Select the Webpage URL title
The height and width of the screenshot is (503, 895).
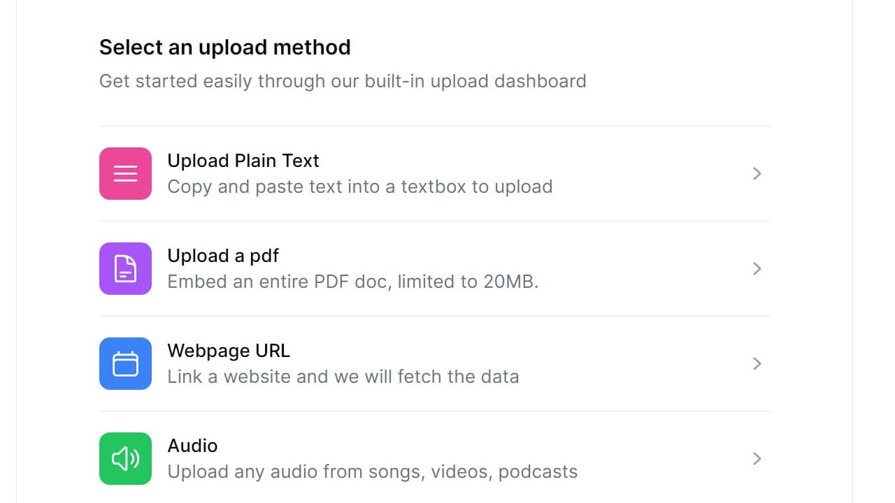coord(229,351)
